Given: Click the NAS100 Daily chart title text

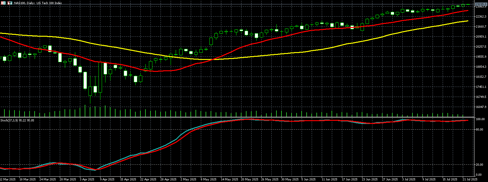Looking at the screenshot, I should tap(38, 3).
